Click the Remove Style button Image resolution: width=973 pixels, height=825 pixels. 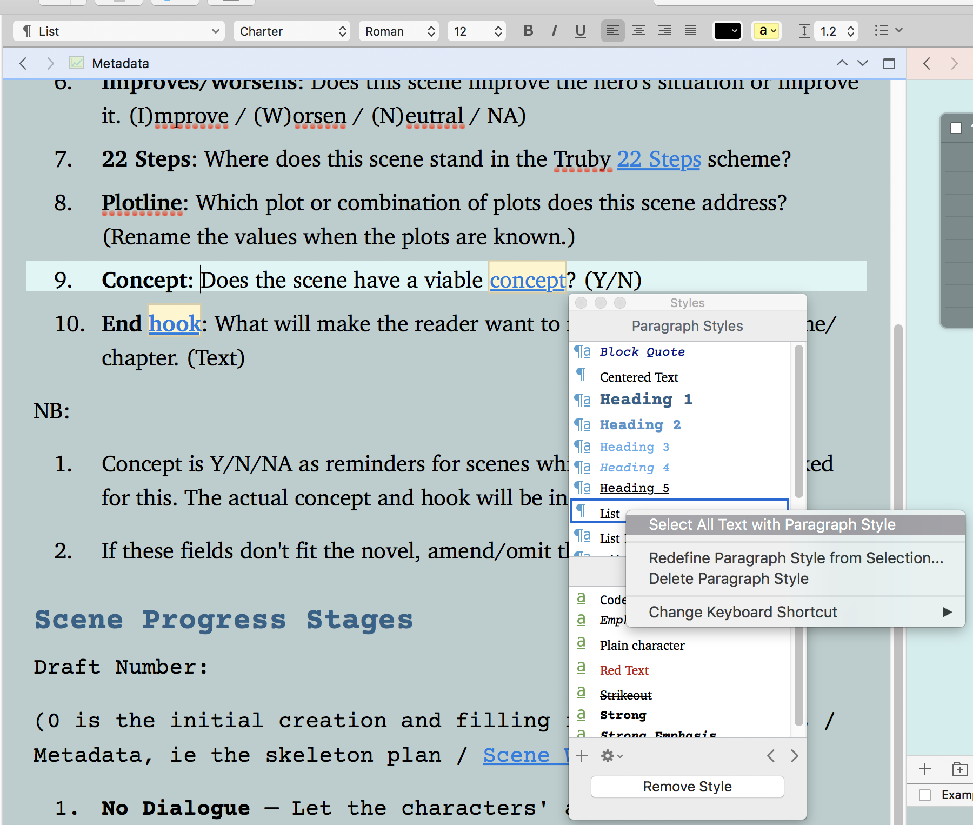[x=688, y=787]
